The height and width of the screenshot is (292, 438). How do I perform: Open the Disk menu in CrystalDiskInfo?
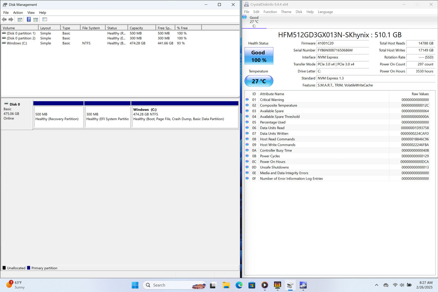tap(299, 12)
